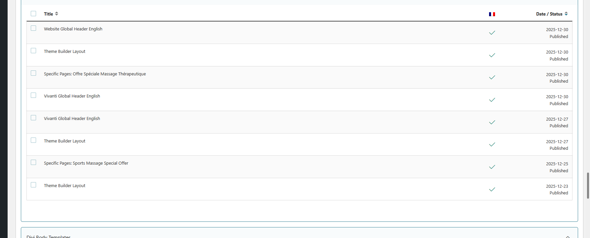Click the Date / Status sort arrows
Viewport: 590px width, 238px height.
(x=566, y=14)
